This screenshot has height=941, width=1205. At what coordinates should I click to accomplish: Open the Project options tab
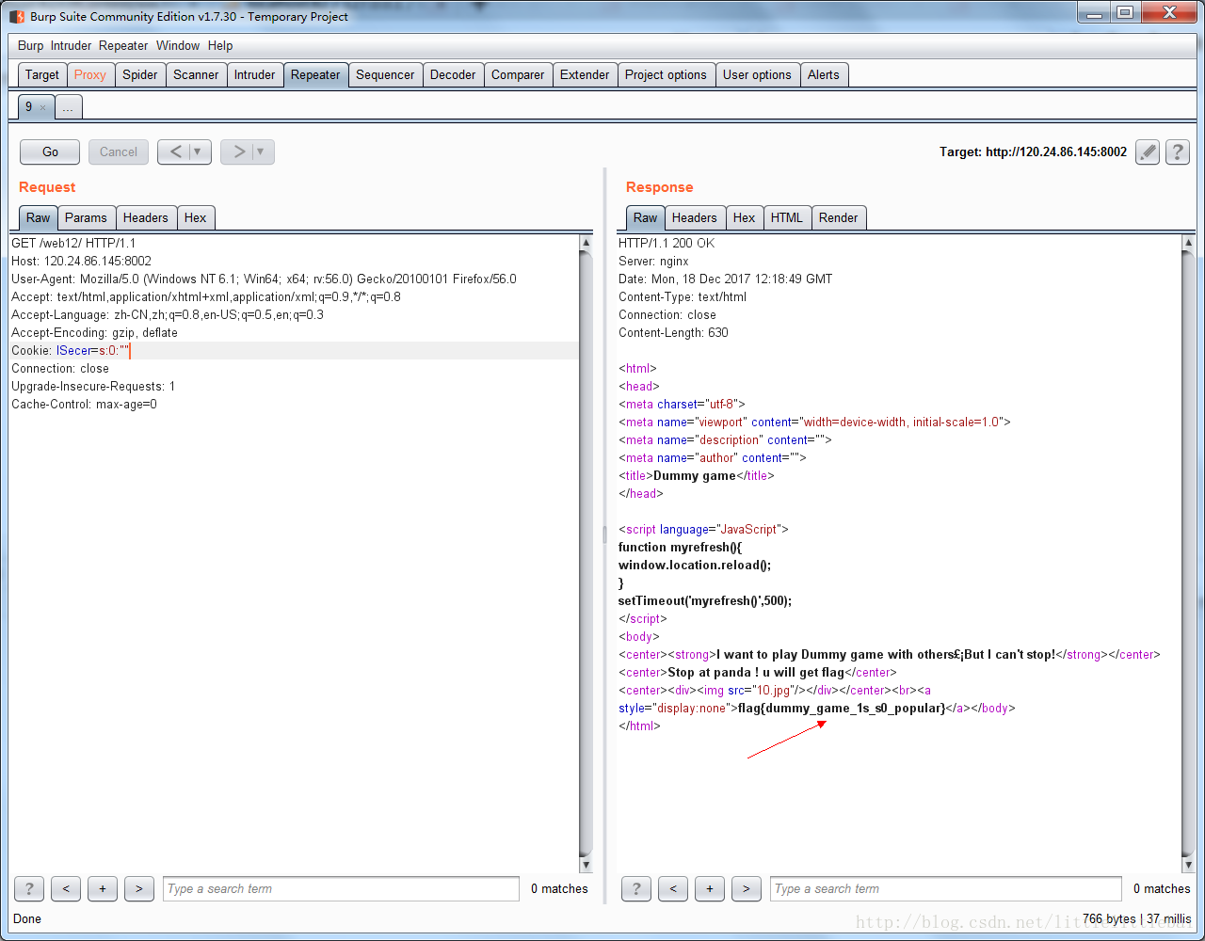(x=666, y=74)
